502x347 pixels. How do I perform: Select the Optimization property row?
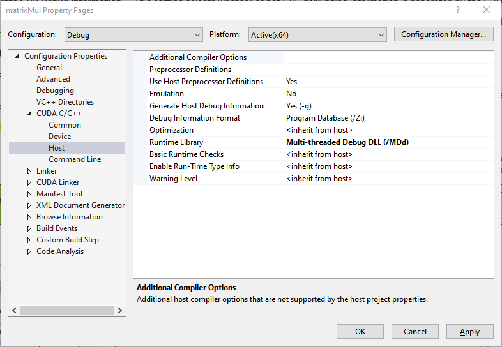click(x=171, y=131)
